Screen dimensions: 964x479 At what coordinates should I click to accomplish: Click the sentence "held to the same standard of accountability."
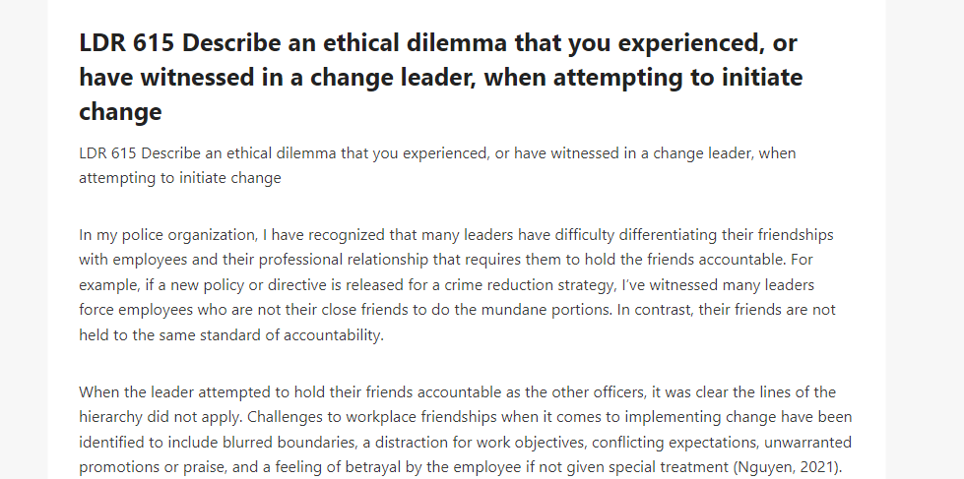pyautogui.click(x=231, y=335)
